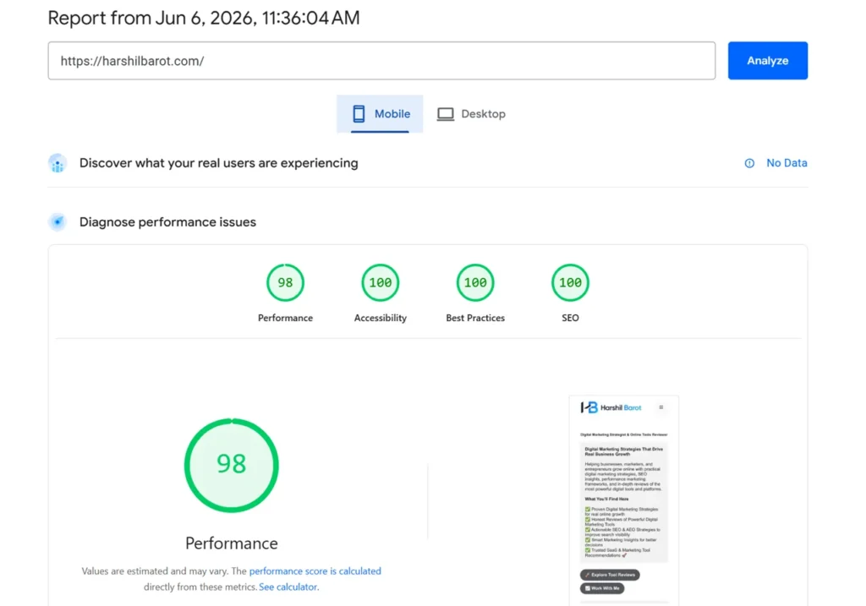Click 'Diagnose performance issues' heading

click(168, 222)
